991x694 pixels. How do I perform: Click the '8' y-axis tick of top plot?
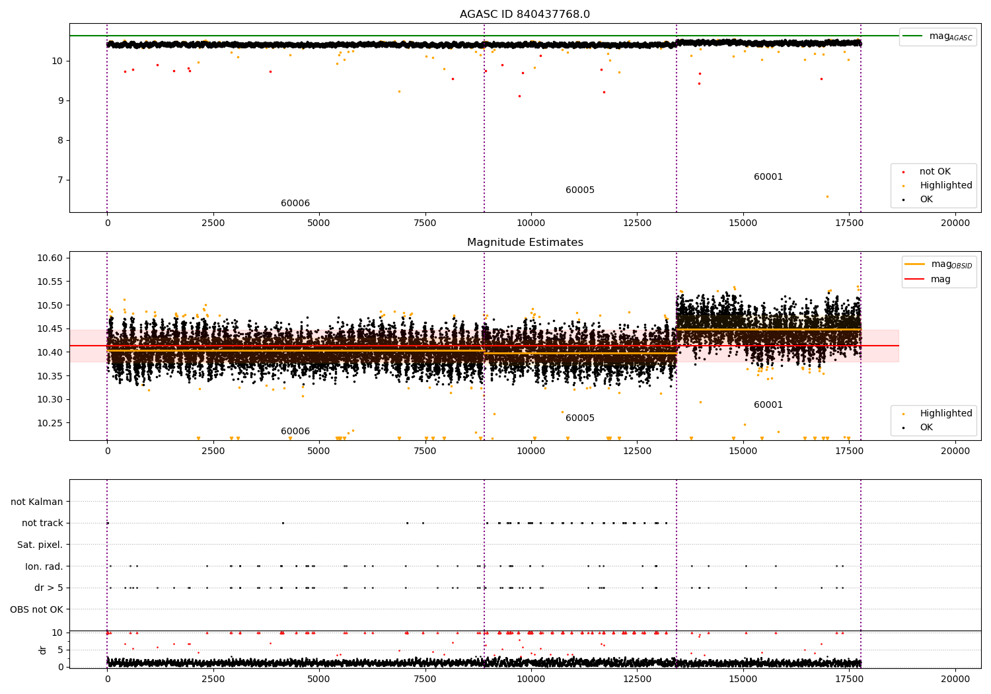[60, 141]
